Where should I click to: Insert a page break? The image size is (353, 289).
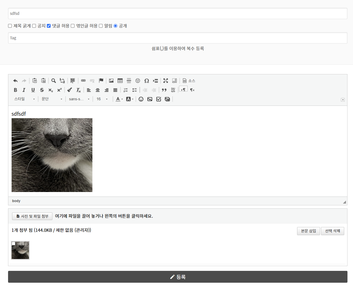(155, 81)
